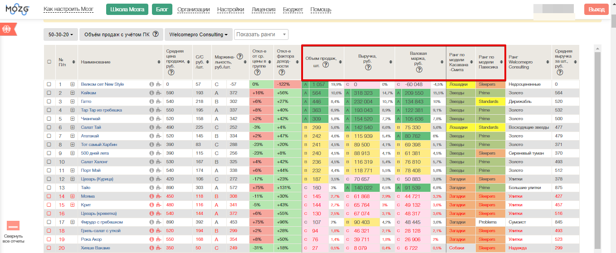Click the question mark beside Объём продаж с учётом ПК

pos(156,34)
